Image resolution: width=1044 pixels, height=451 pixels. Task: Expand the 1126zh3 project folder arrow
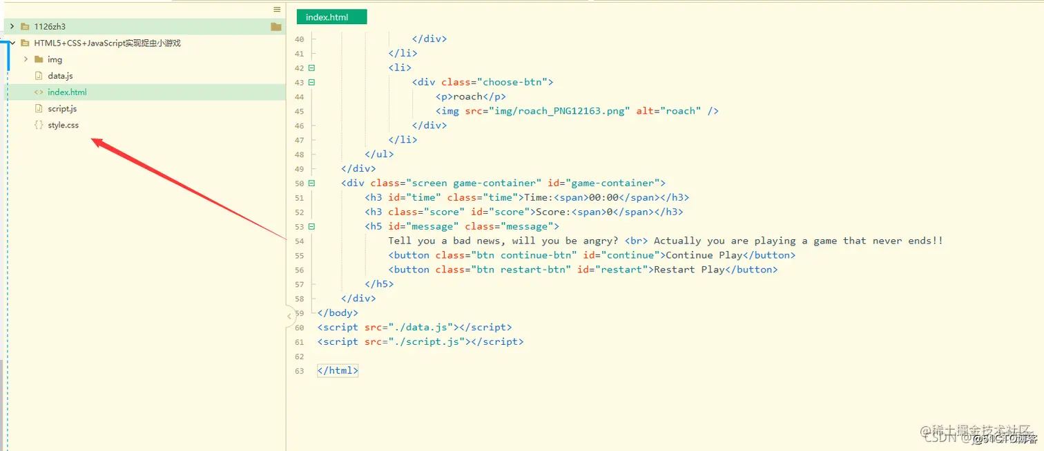(x=12, y=26)
